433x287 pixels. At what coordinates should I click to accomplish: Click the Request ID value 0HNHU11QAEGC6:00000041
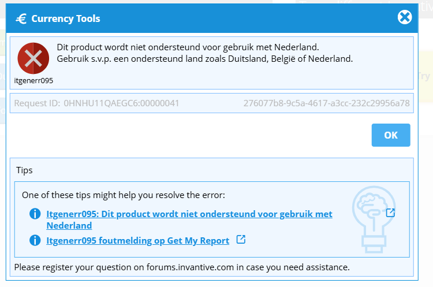[121, 103]
